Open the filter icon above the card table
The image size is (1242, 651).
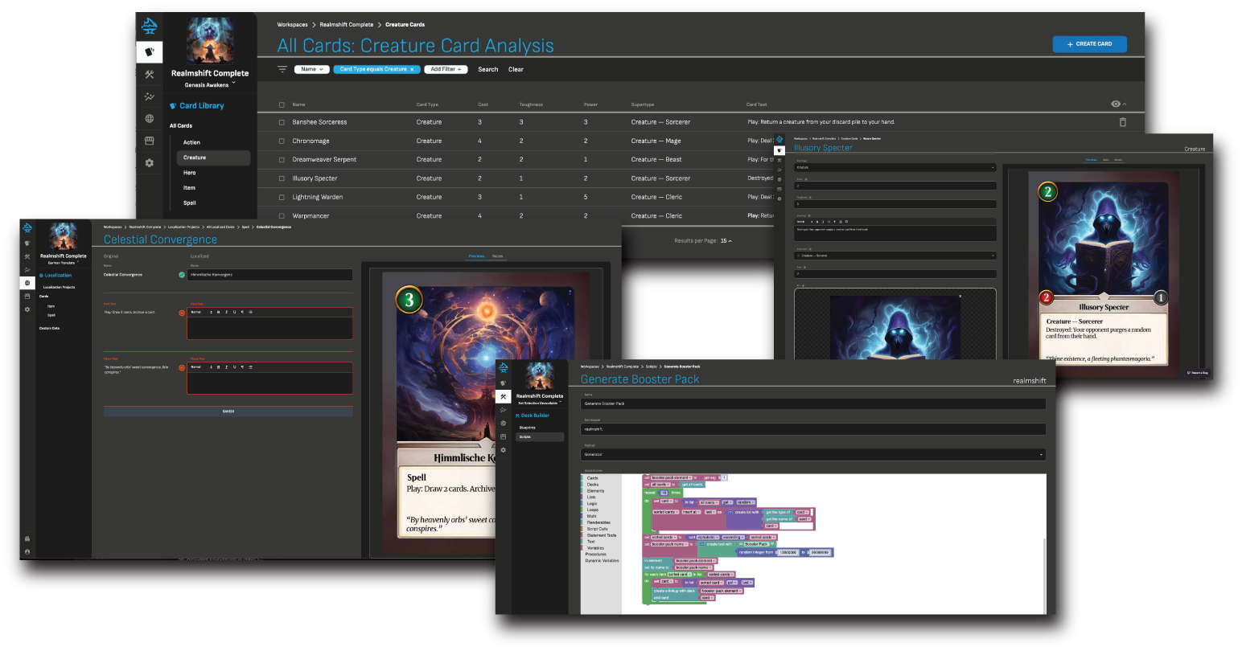pos(282,69)
